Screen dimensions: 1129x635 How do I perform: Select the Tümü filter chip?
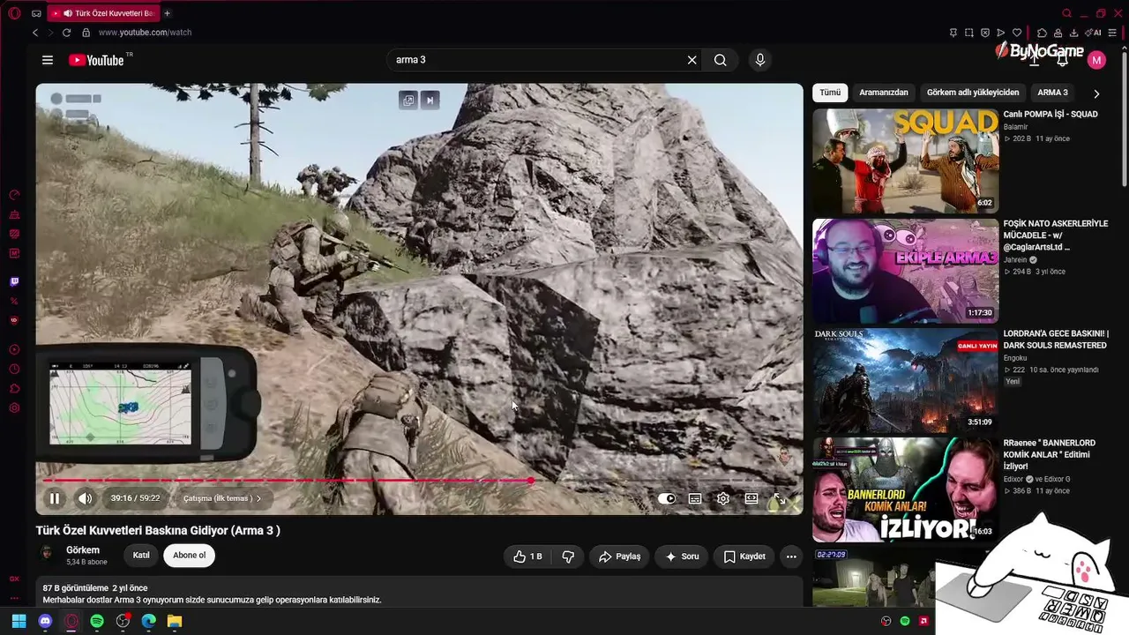point(830,93)
